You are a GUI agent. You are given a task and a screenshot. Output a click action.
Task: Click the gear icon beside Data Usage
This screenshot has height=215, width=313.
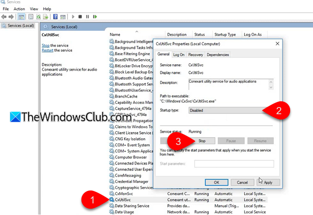coord(112,212)
